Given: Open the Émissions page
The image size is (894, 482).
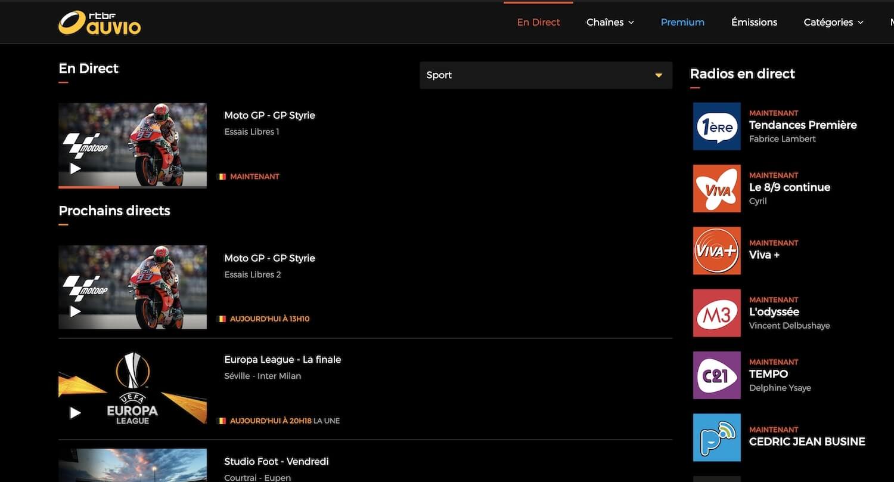Looking at the screenshot, I should point(754,22).
